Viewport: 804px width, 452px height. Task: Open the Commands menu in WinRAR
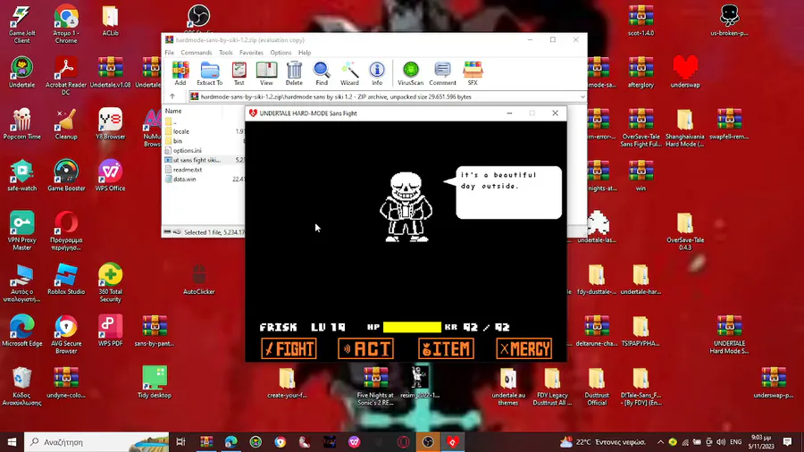(x=197, y=53)
